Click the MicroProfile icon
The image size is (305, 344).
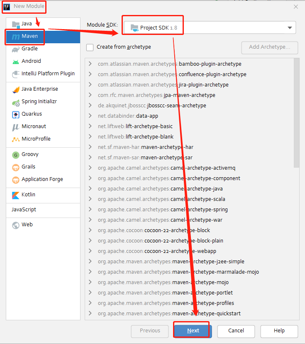tap(15, 139)
